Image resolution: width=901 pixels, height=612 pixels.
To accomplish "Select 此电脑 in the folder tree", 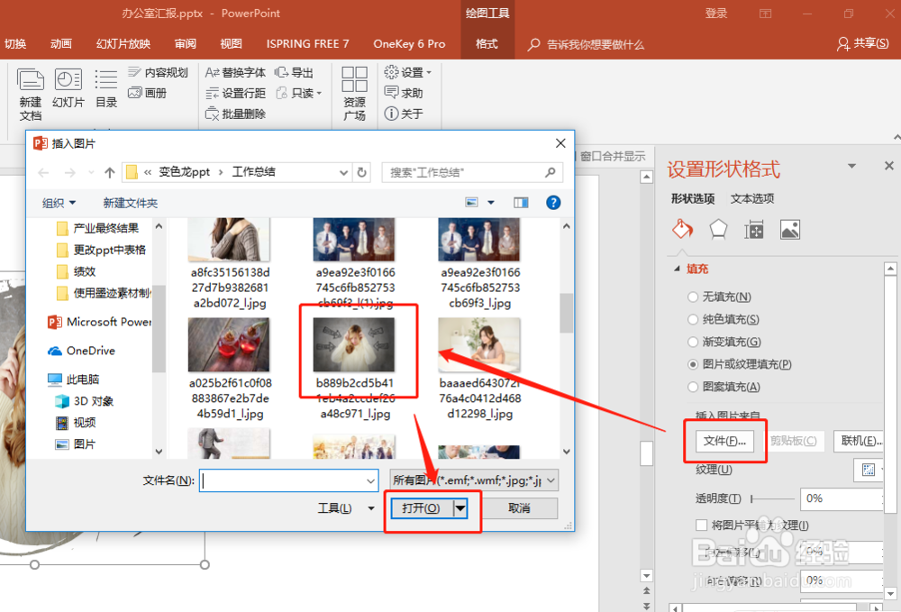I will tap(74, 379).
